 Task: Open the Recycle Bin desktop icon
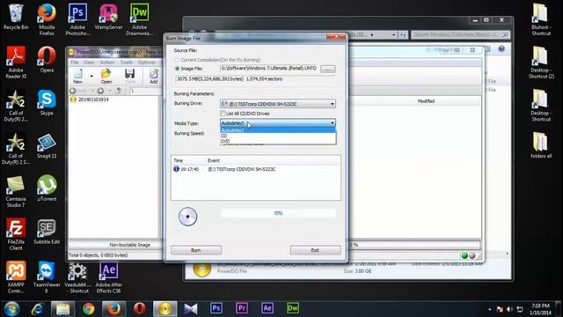16,17
